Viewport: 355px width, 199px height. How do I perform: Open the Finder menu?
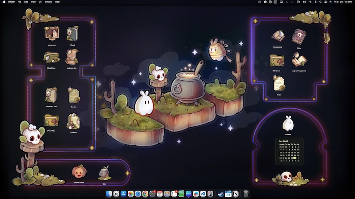[11, 2]
